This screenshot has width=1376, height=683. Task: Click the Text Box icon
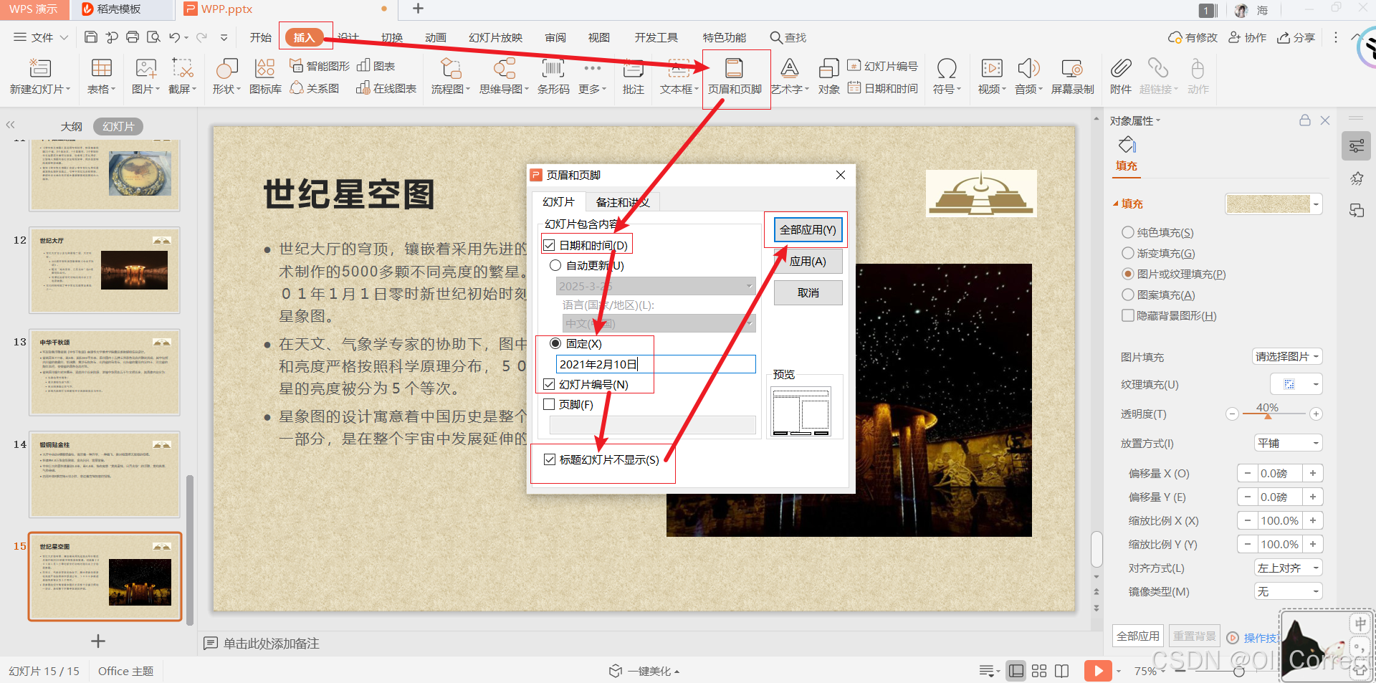[x=678, y=69]
